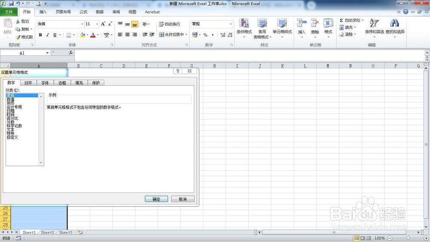Switch to 页面布局 ribbon tab

coord(63,12)
